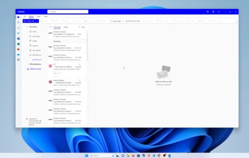Click the Outlook search box
This screenshot has width=249, height=158.
pos(68,12)
